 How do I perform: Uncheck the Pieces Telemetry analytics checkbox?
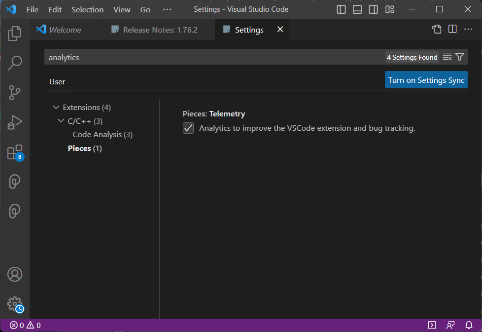(188, 128)
